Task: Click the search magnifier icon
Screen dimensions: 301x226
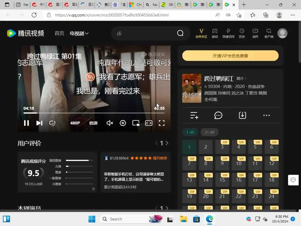Action: (180, 33)
